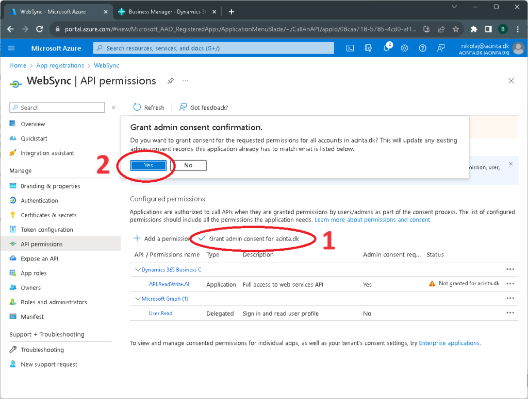Open portal settings gear icon
This screenshot has height=399, width=528.
404,48
